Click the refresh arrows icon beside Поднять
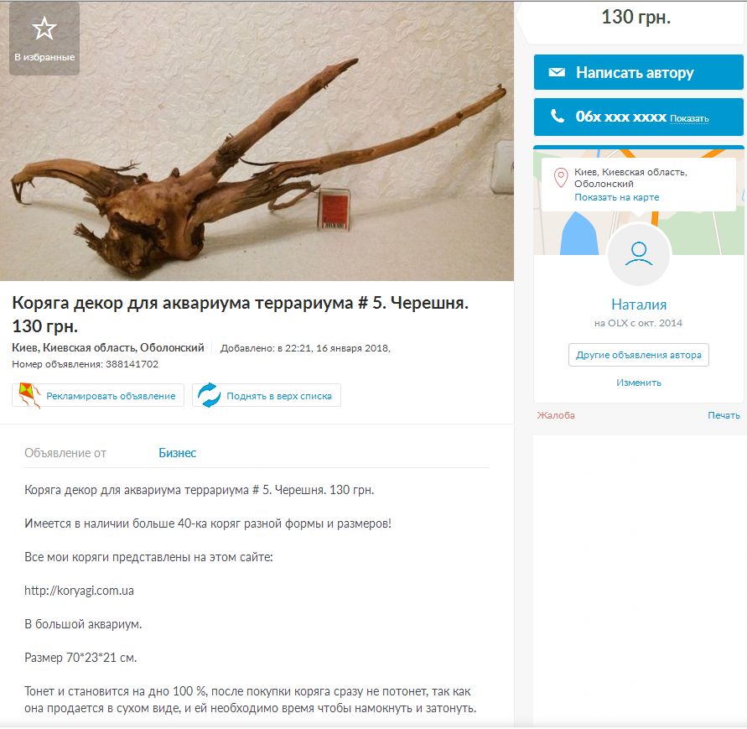747x729 pixels. 209,395
